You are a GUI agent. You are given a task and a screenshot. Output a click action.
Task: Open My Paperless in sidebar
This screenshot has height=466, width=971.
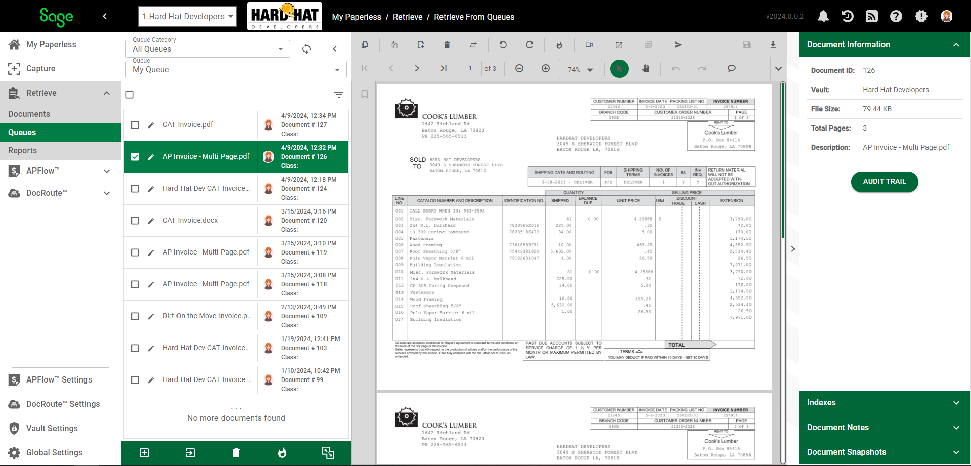click(60, 45)
